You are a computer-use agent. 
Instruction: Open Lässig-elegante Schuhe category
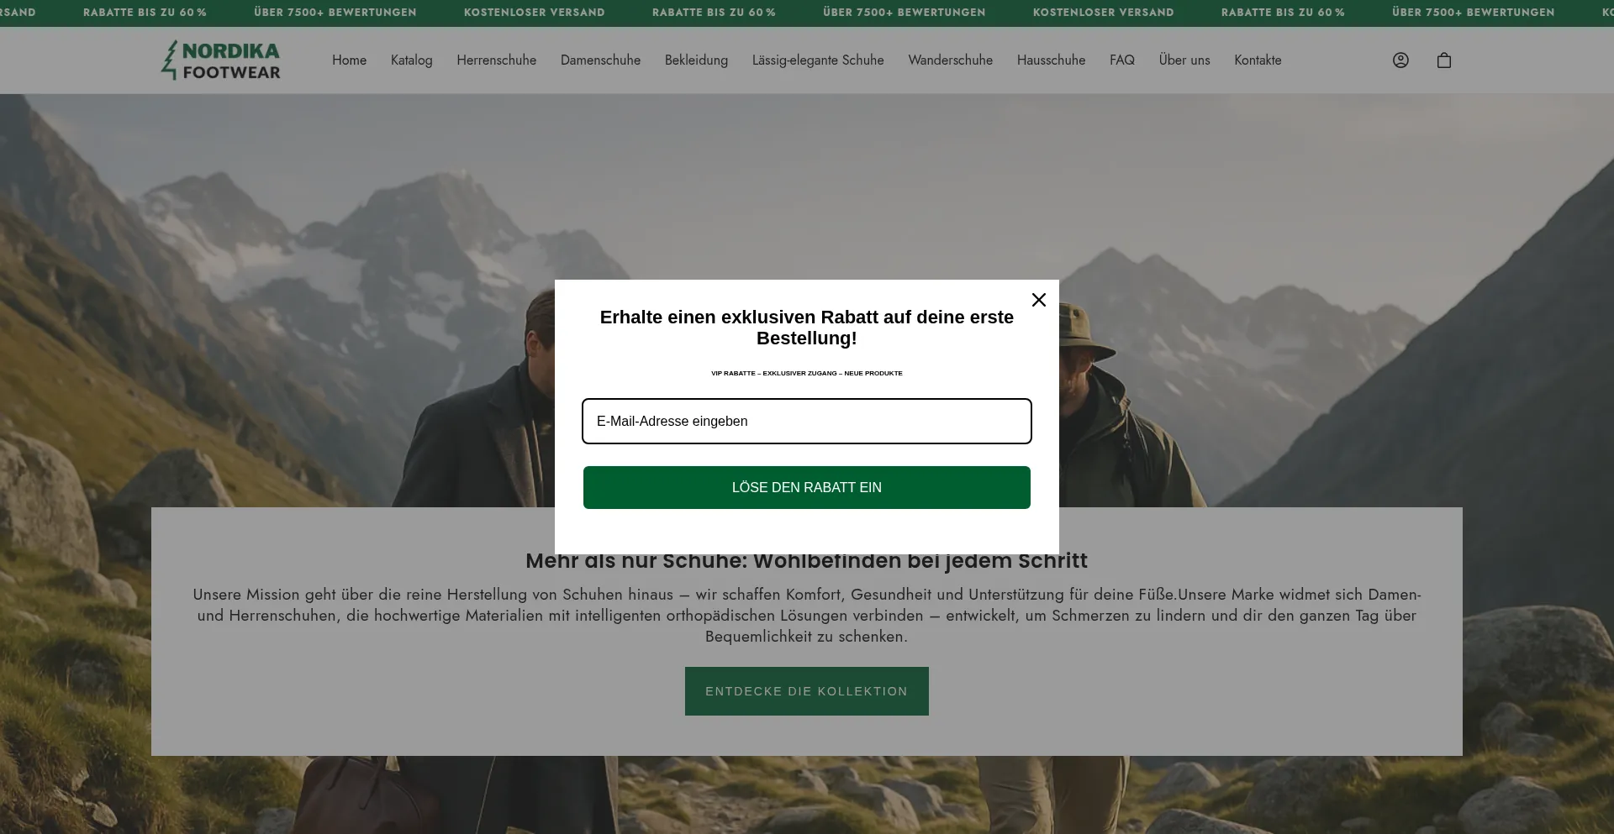tap(817, 60)
